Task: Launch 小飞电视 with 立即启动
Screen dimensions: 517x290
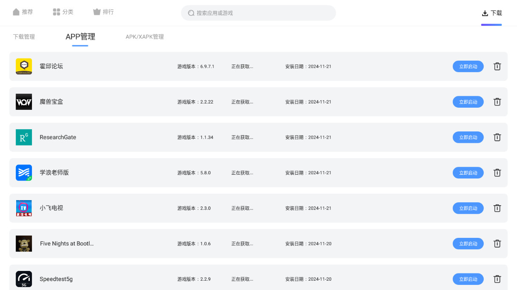Action: (x=468, y=208)
